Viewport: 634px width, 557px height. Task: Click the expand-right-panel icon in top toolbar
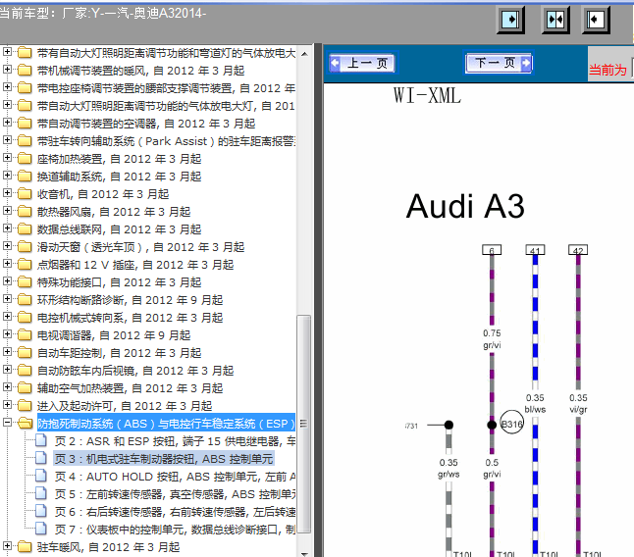point(510,20)
